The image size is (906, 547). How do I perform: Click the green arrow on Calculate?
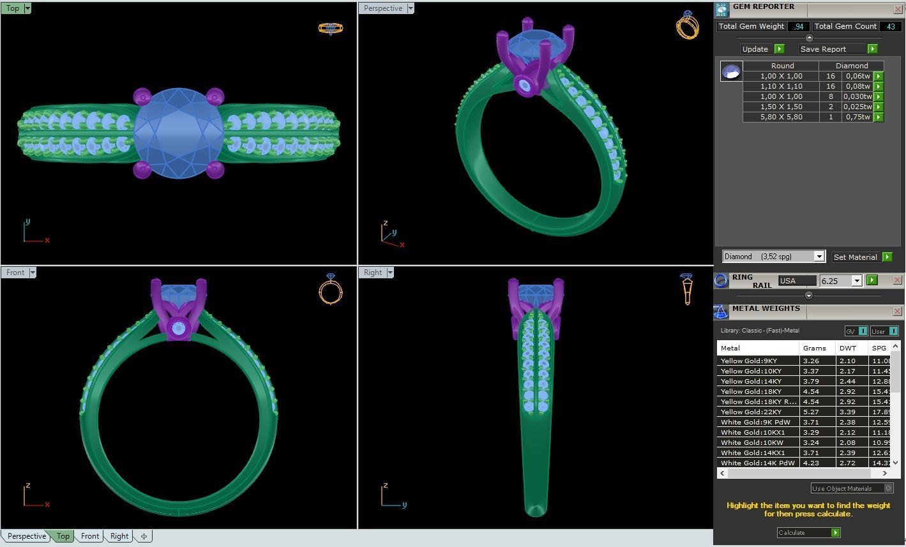click(x=835, y=532)
